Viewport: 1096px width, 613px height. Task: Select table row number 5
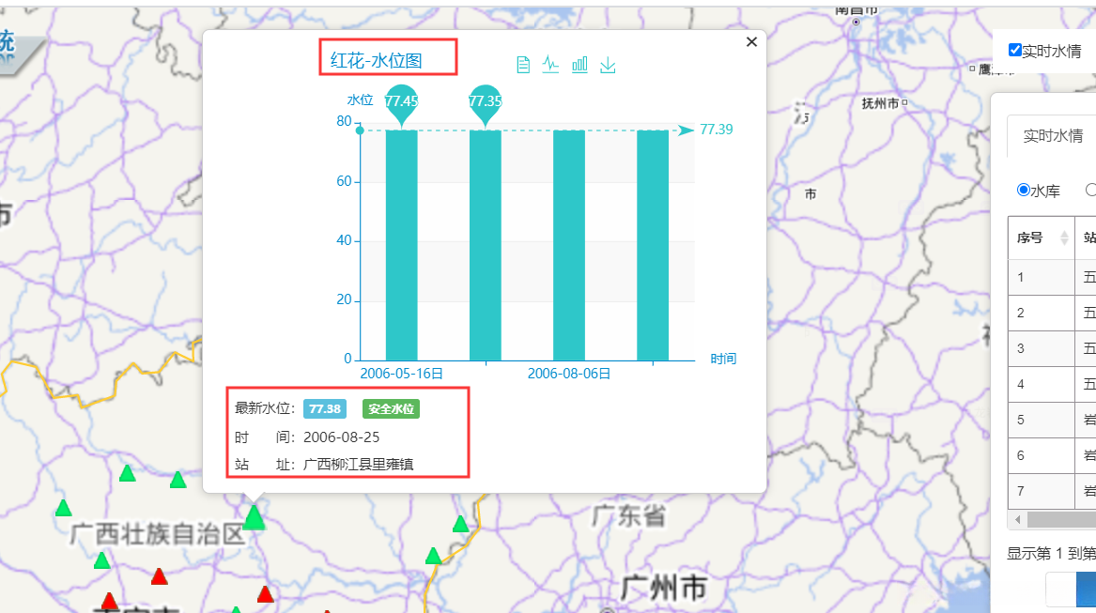pos(1052,420)
